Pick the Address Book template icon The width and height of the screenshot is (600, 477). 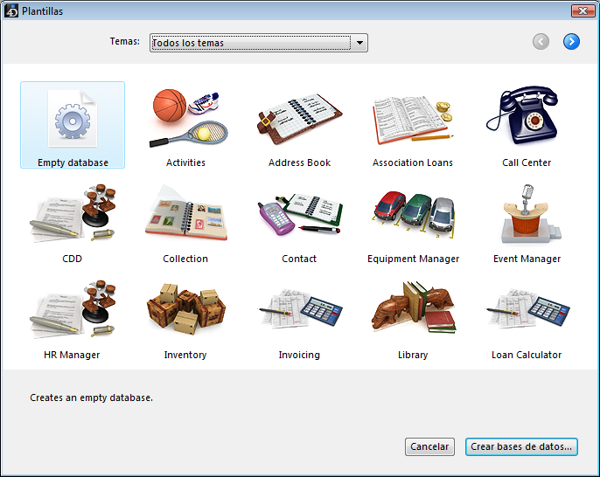299,118
